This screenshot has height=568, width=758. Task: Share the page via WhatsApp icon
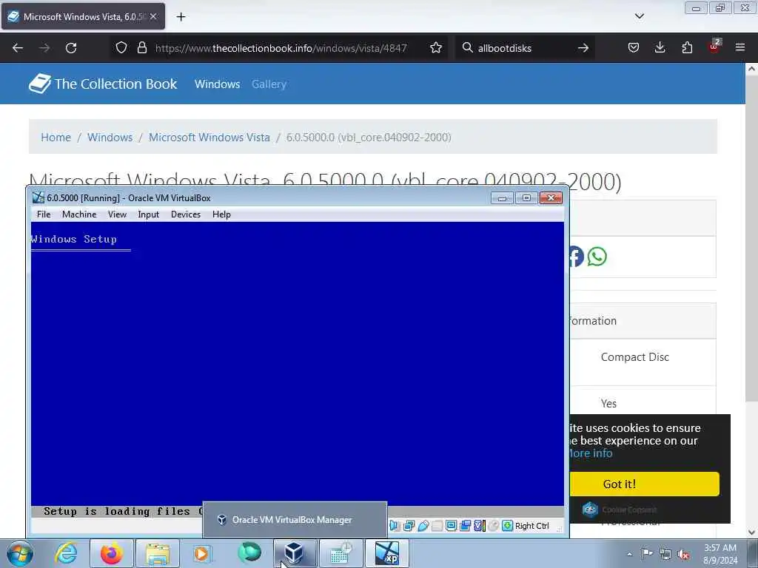[x=597, y=257]
